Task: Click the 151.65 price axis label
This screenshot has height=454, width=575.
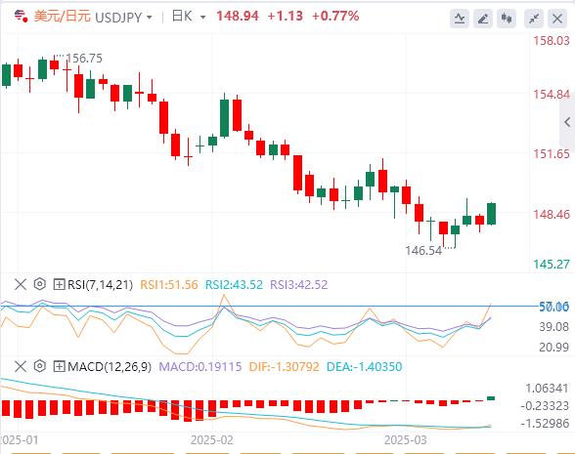Action: pos(552,154)
